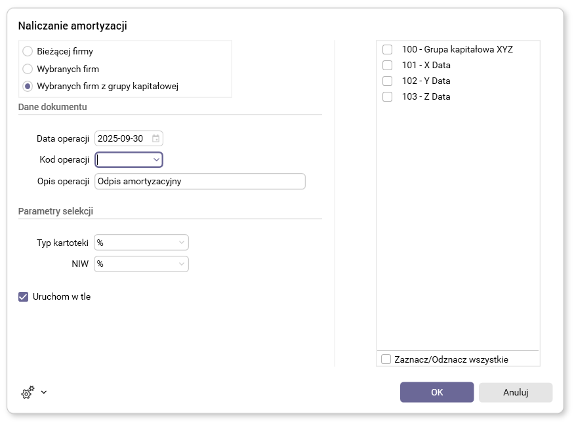Open the calendar picker for Data operacji
The height and width of the screenshot is (423, 574).
point(155,138)
